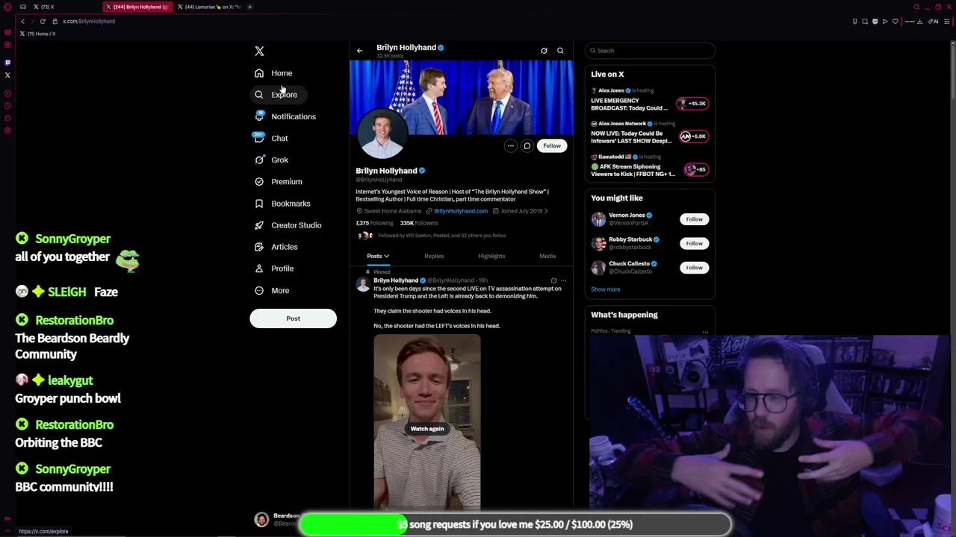The height and width of the screenshot is (537, 956).
Task: Open What's happening trend options dots
Action: click(705, 331)
